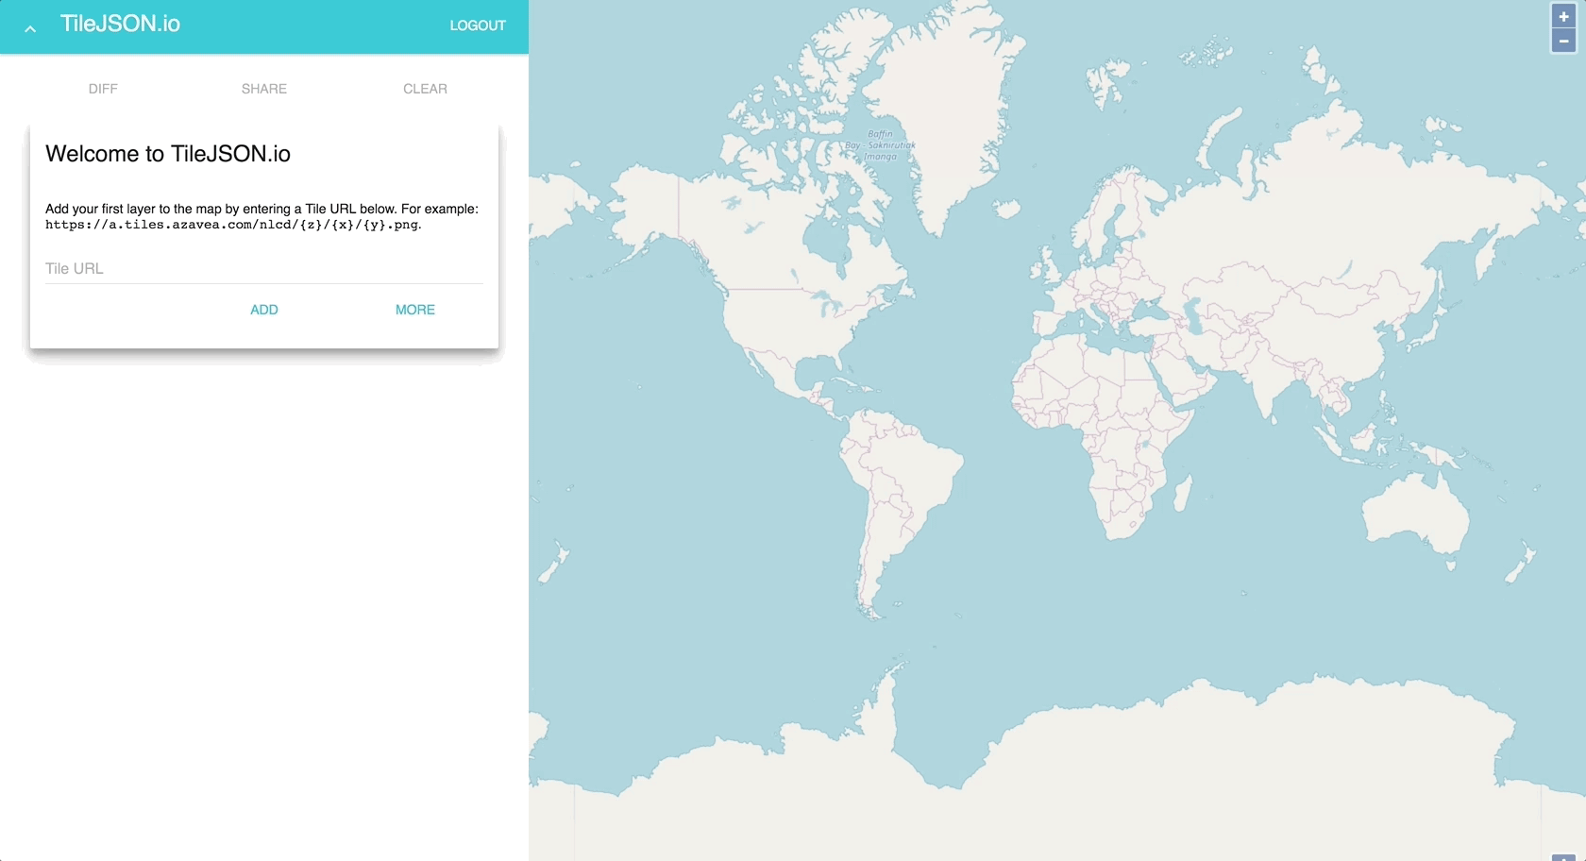Image resolution: width=1586 pixels, height=861 pixels.
Task: Focus the Tile URL input field
Action: click(263, 269)
